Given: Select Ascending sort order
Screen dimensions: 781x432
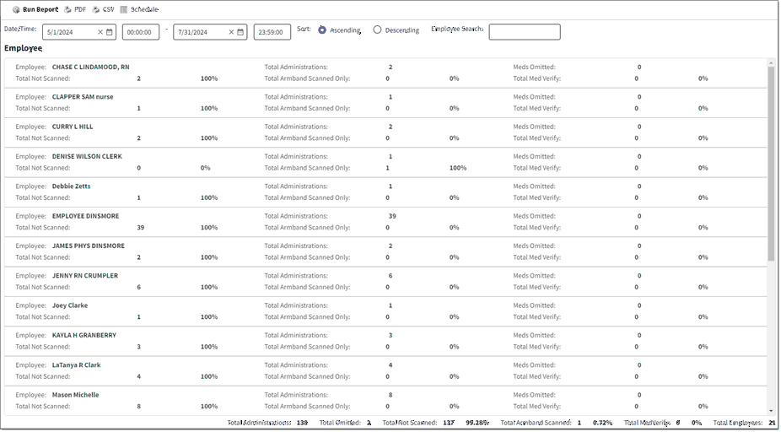Looking at the screenshot, I should point(322,30).
